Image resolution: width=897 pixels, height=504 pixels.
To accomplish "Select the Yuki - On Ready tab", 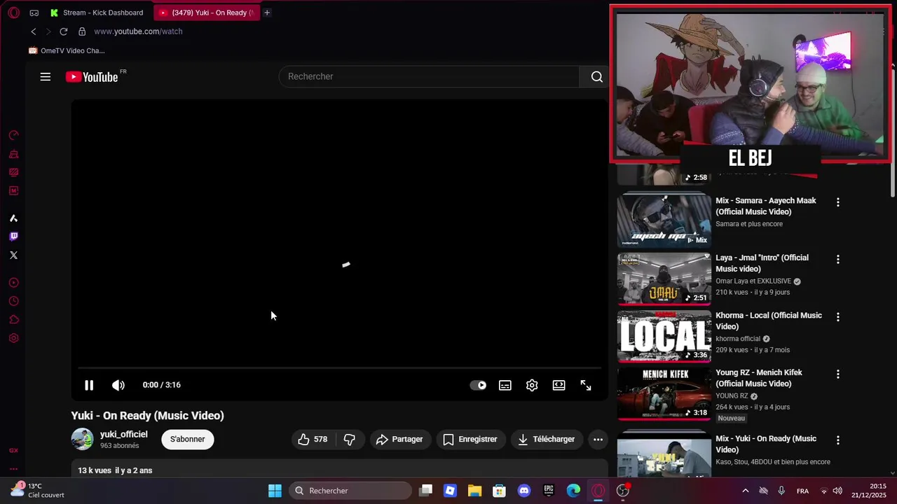I will [206, 13].
